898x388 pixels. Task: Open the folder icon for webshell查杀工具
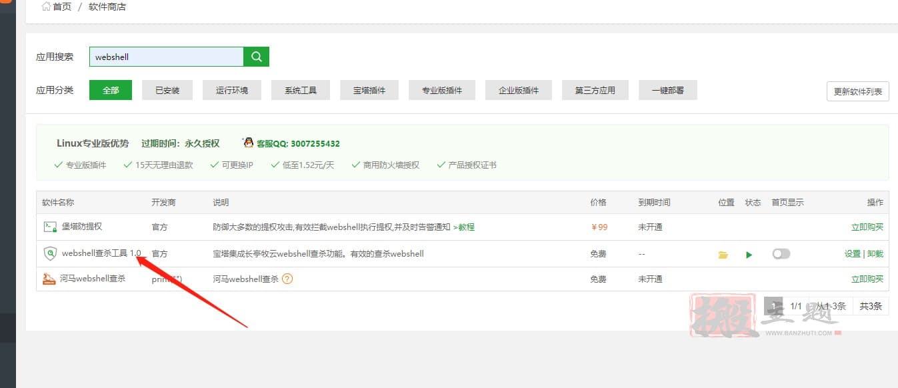tap(723, 255)
